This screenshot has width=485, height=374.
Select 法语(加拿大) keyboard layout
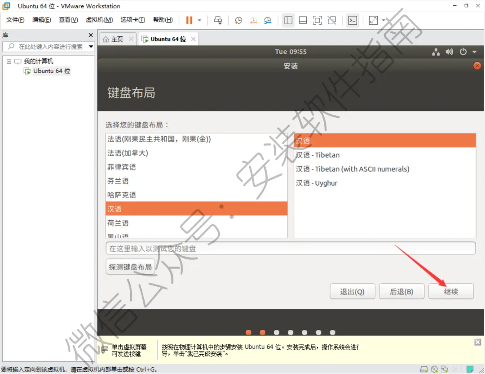tap(196, 153)
